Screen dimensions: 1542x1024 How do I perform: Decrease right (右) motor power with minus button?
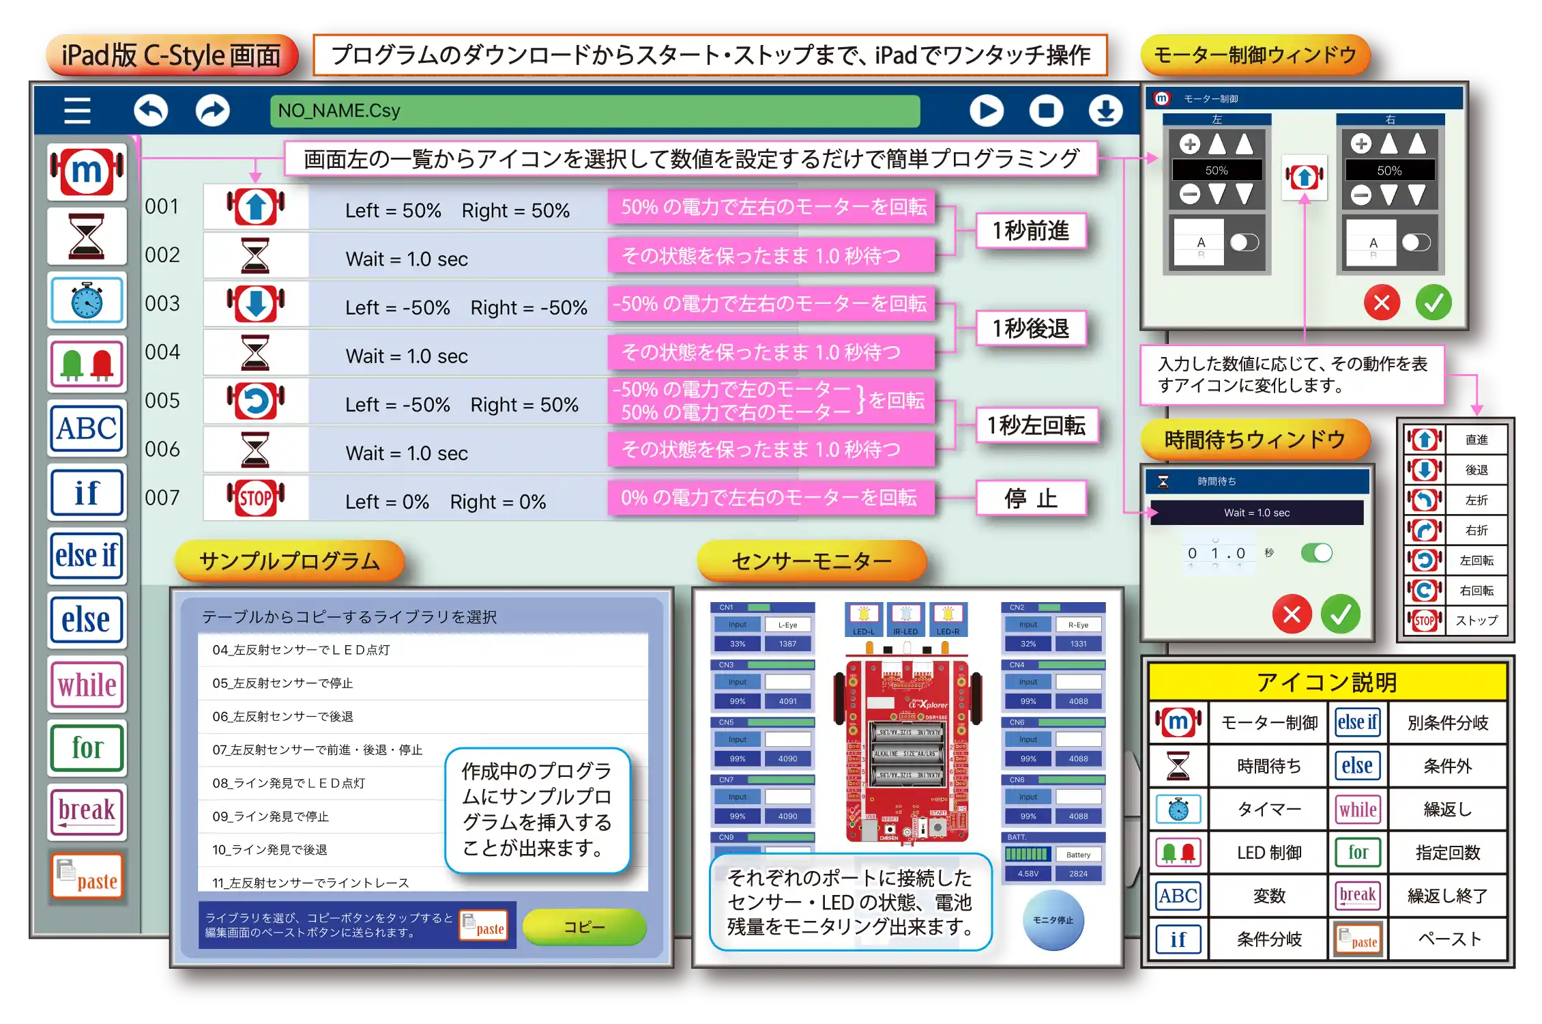1361,196
